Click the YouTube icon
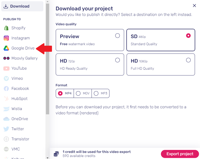Viewport: 200px width, 159px height. (x=6, y=68)
